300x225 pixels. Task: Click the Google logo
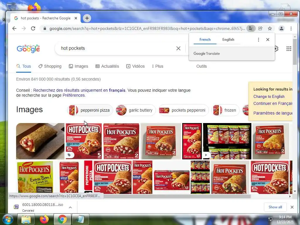tap(28, 49)
